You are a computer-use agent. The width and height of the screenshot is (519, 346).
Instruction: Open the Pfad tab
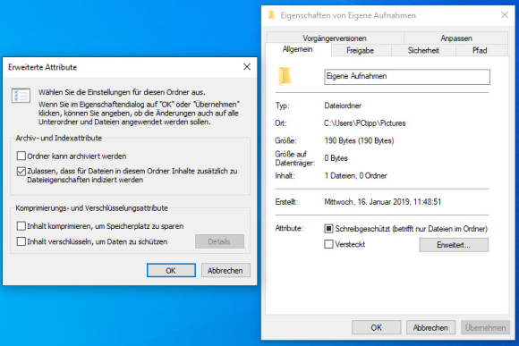(480, 50)
